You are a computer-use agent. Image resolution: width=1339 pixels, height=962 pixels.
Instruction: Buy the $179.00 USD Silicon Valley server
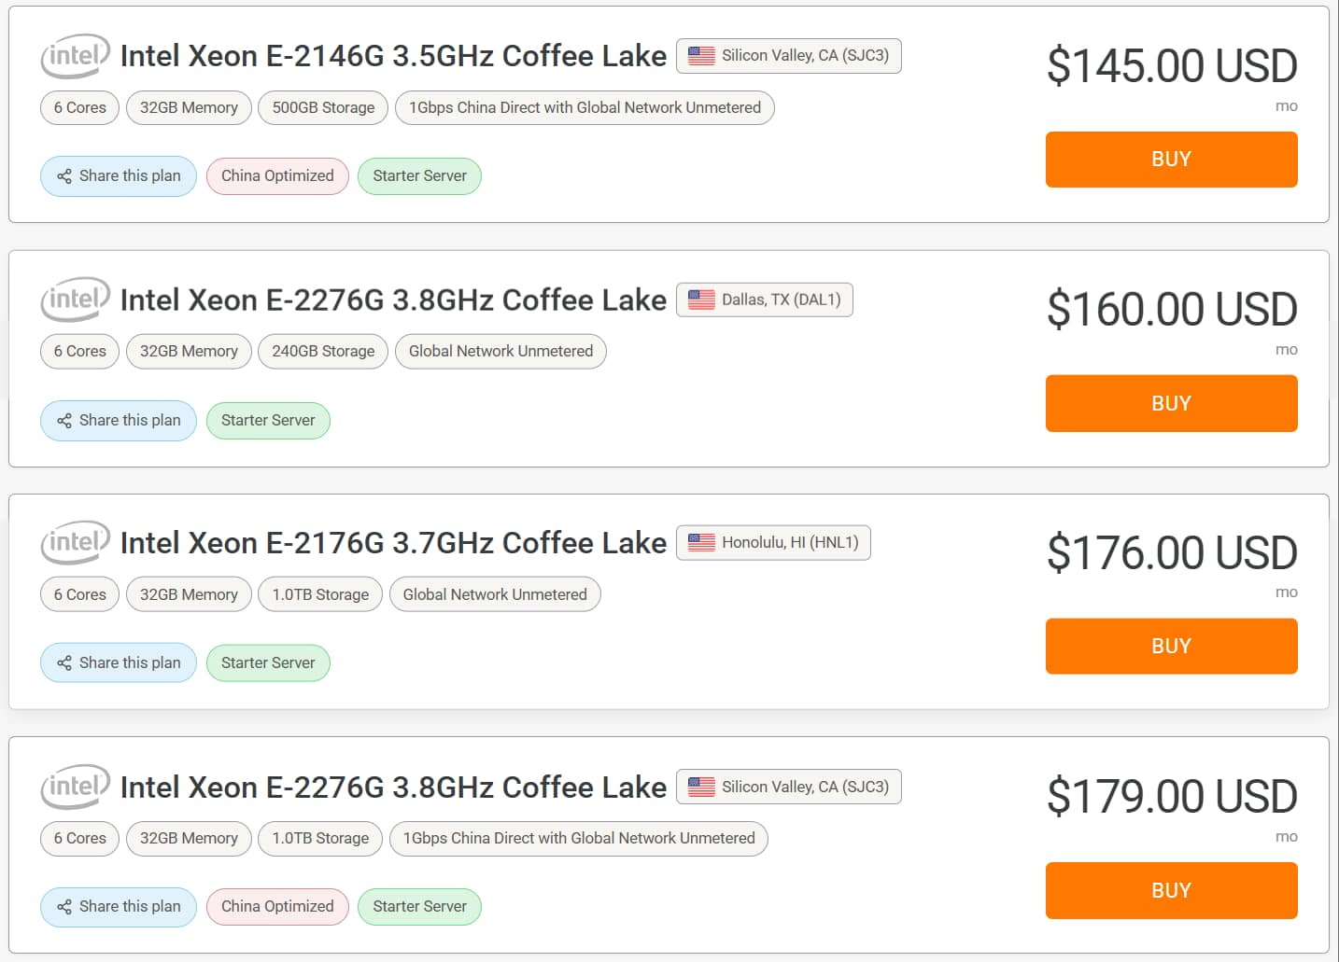pos(1171,890)
